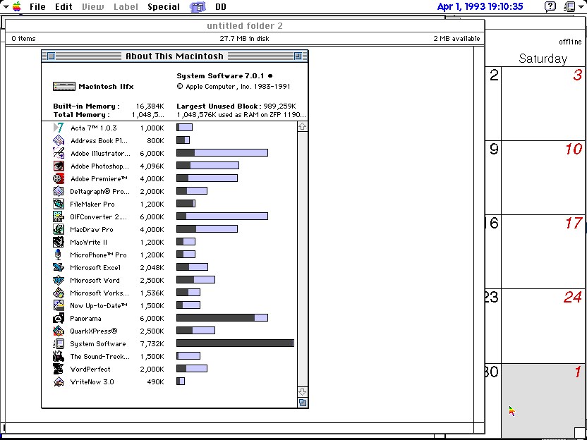
Task: Click the System Software 7.0.1 text
Action: (222, 76)
